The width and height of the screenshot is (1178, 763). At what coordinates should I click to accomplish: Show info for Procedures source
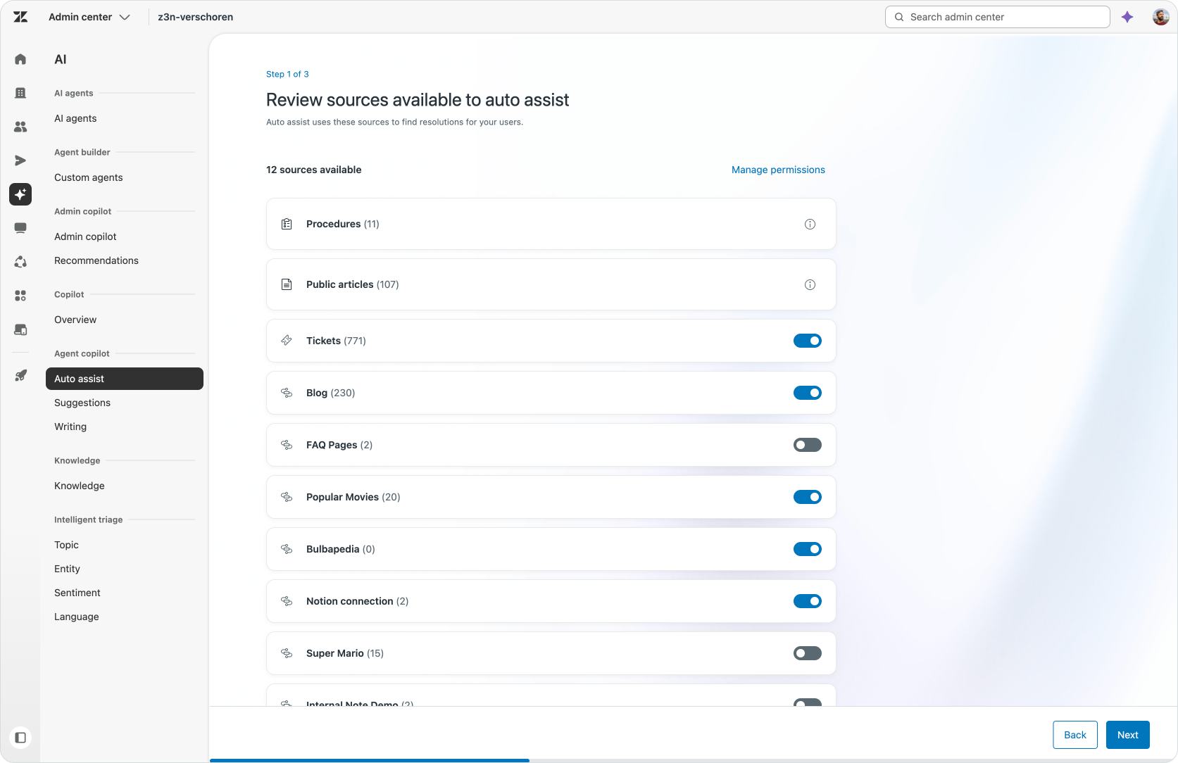[x=810, y=224]
